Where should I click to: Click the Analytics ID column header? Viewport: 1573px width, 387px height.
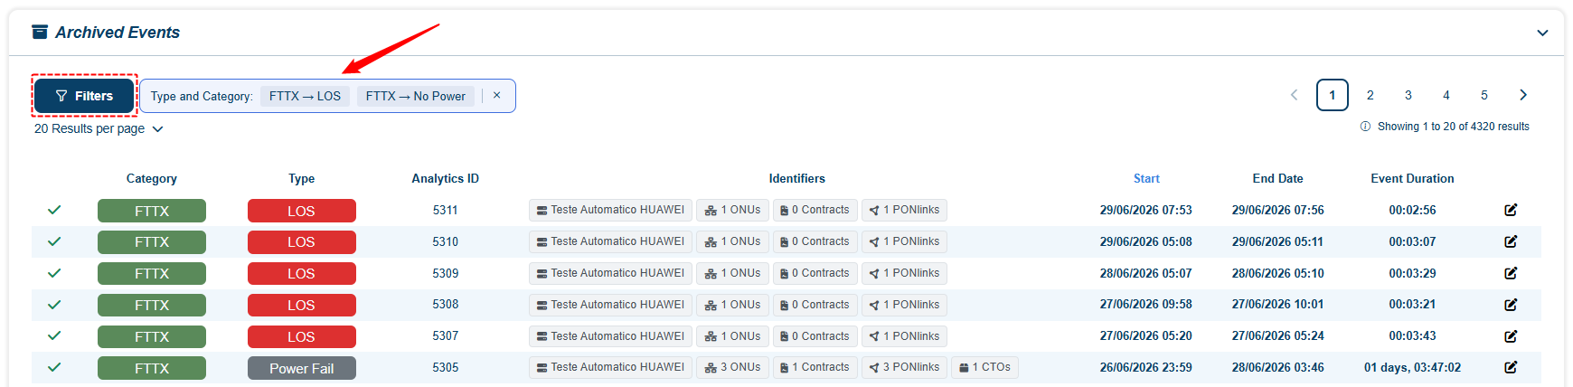pyautogui.click(x=446, y=179)
